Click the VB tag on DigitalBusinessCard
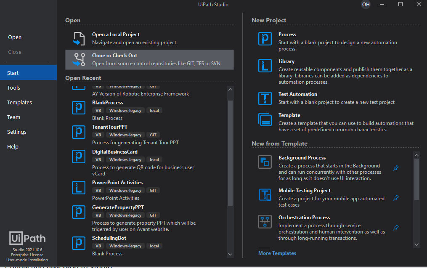Image resolution: width=427 pixels, height=268 pixels. [x=98, y=159]
